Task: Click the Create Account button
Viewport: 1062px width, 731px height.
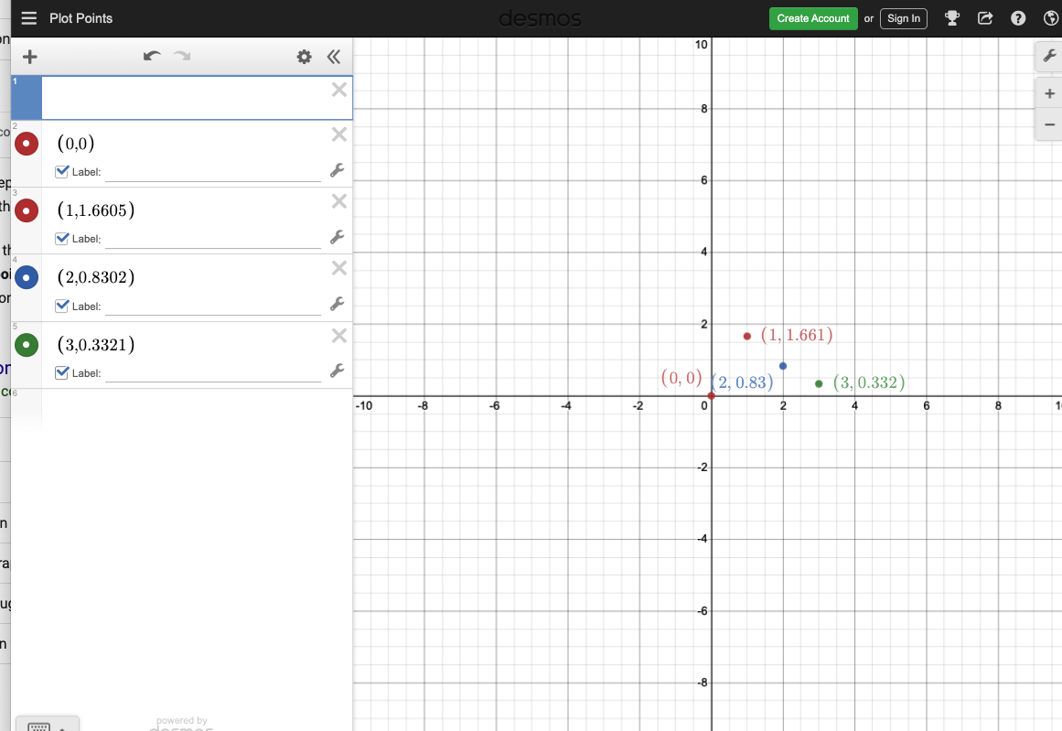Action: pos(813,17)
